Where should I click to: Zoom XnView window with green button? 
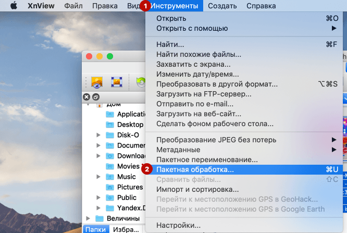[x=110, y=56]
